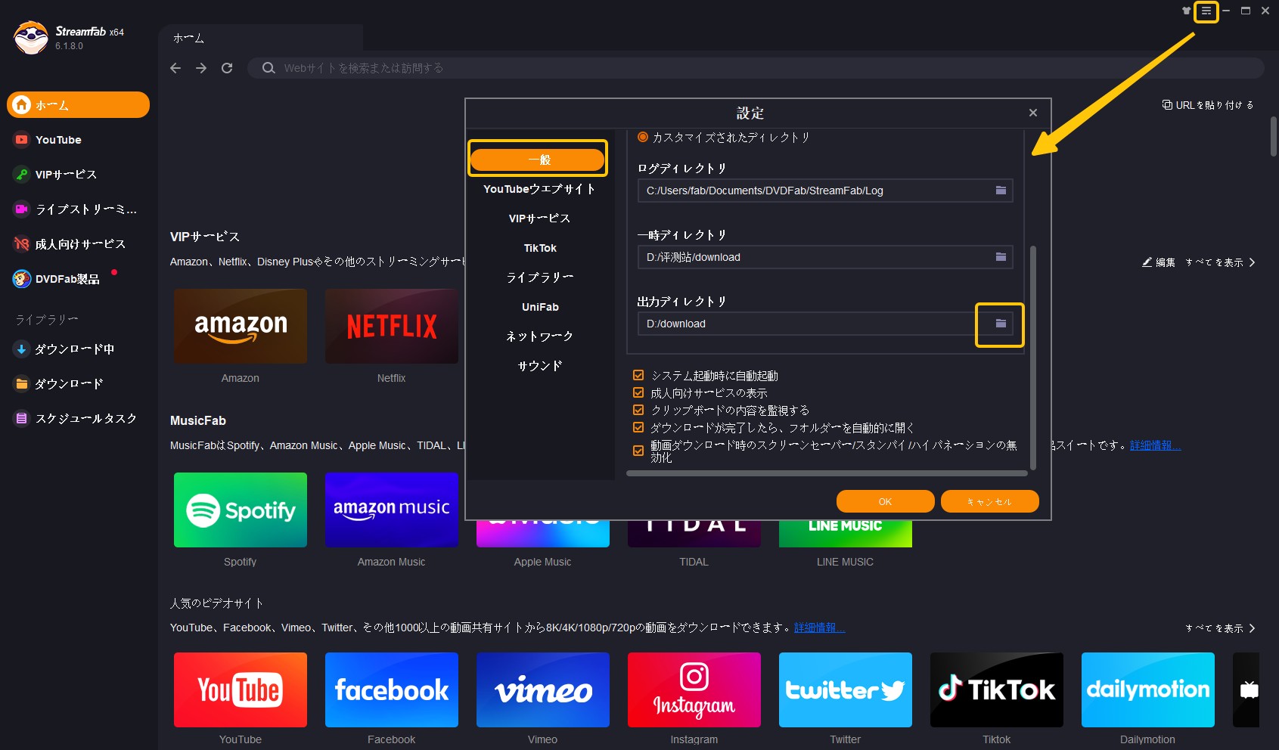Open the hamburger menu in the title bar
The image size is (1279, 750).
1206,11
